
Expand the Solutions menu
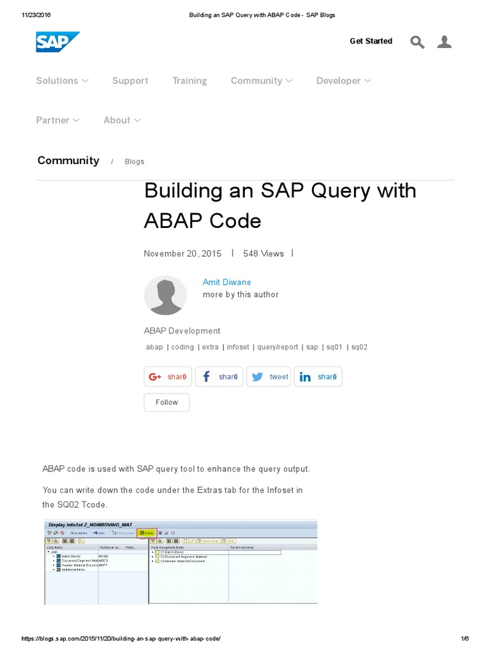pos(62,80)
